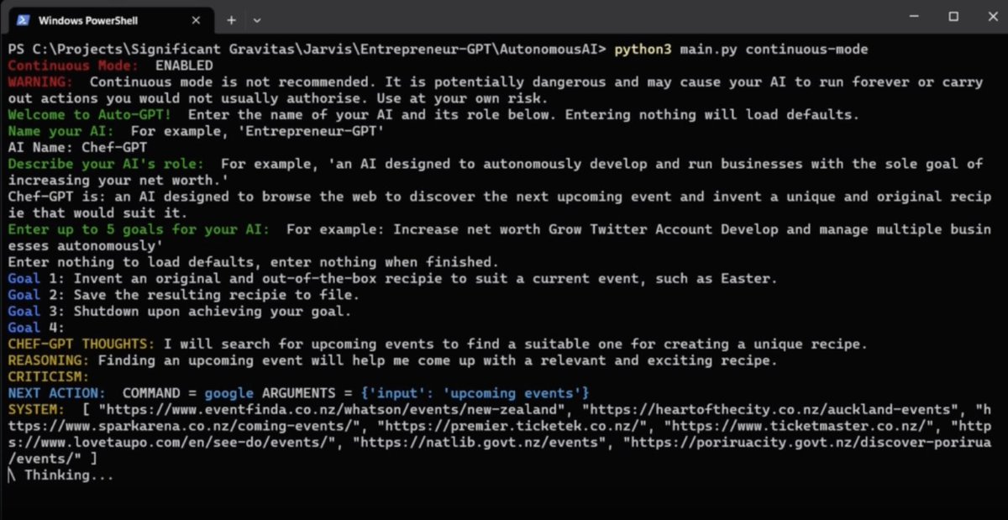Click the 'REASONING:' yellow label
Image resolution: width=1008 pixels, height=520 pixels.
[49, 360]
